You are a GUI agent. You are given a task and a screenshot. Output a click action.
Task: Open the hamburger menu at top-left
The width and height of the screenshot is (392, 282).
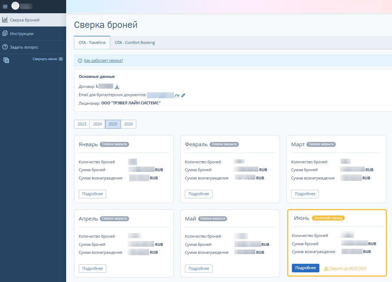click(x=5, y=6)
